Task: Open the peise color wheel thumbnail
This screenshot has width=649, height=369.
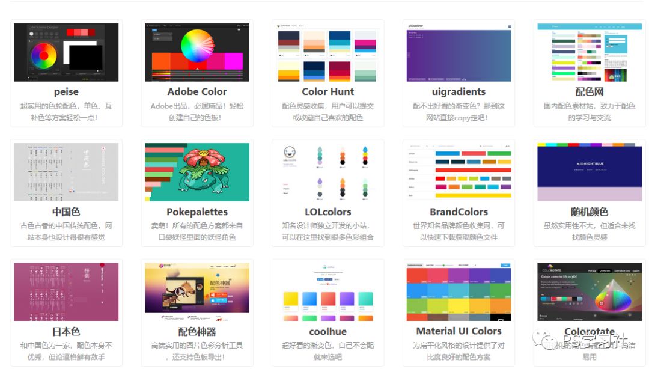Action: click(x=66, y=52)
